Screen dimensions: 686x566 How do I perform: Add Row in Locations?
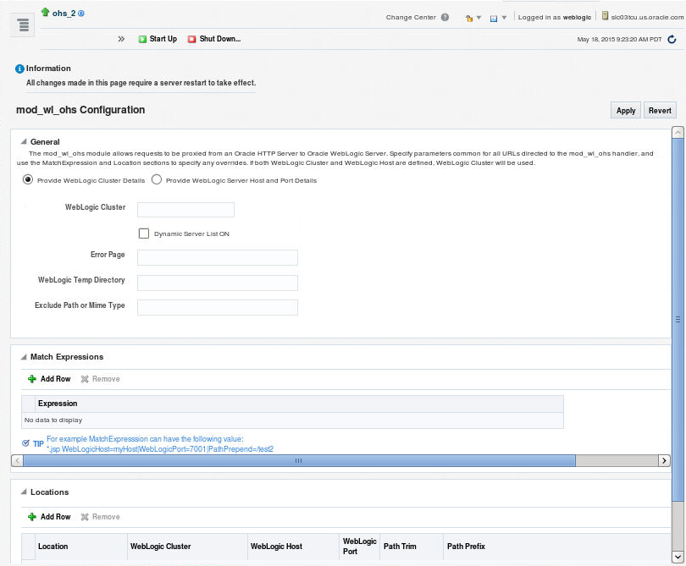(x=49, y=517)
